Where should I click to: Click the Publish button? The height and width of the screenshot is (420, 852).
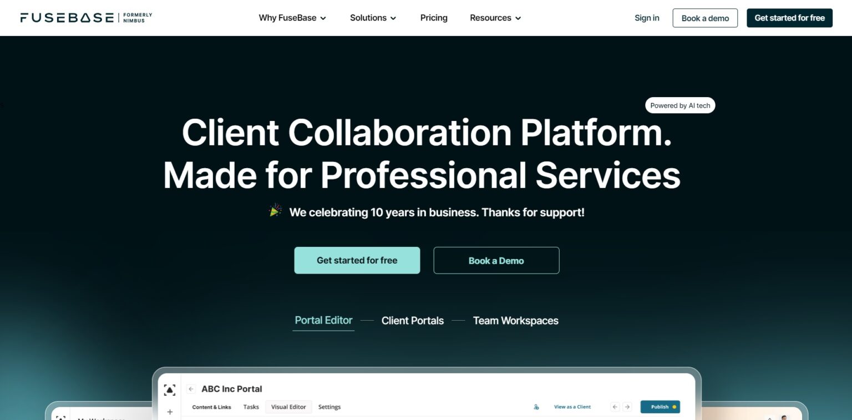(x=659, y=407)
